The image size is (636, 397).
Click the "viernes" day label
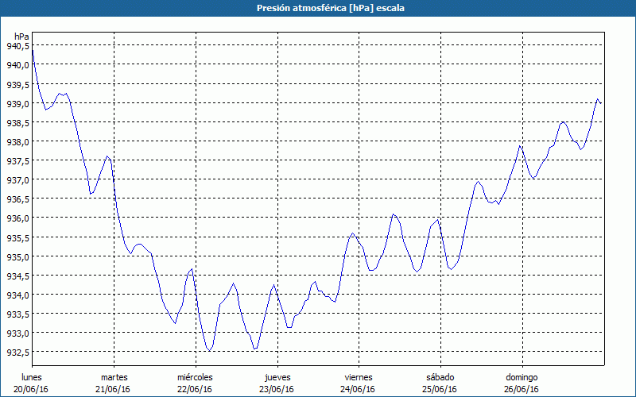(359, 376)
